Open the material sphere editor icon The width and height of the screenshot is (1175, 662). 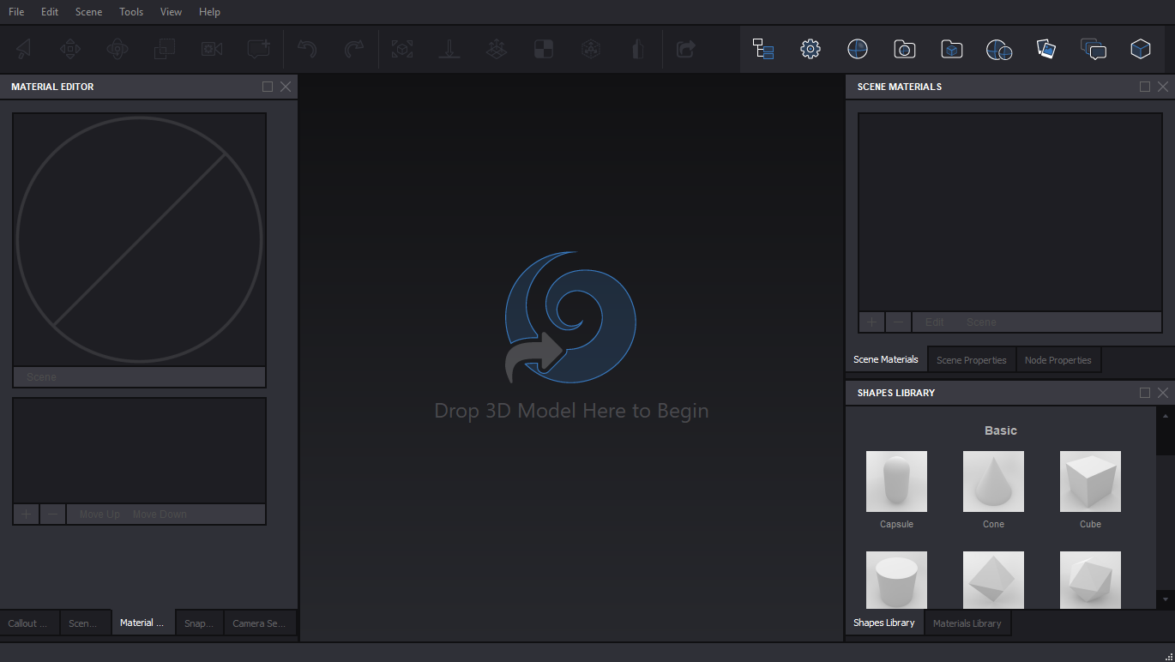pos(857,49)
